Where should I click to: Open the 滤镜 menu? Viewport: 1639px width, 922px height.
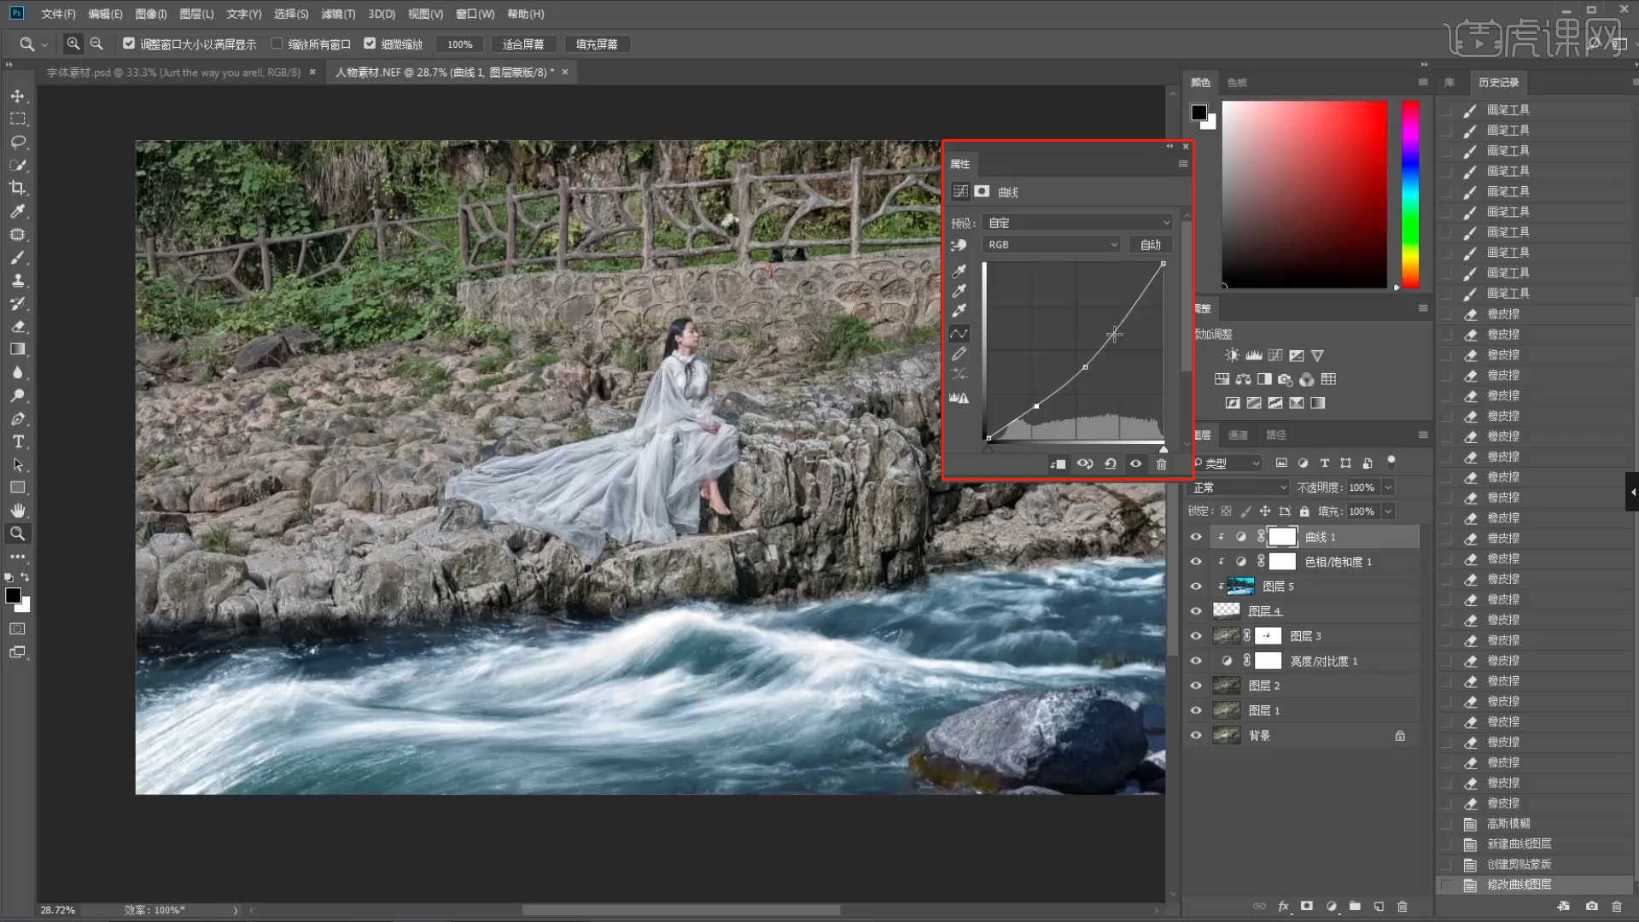[337, 14]
